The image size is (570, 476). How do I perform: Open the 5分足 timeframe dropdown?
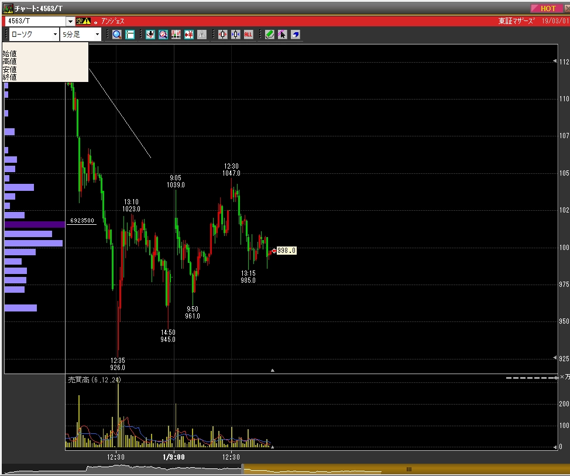[97, 35]
